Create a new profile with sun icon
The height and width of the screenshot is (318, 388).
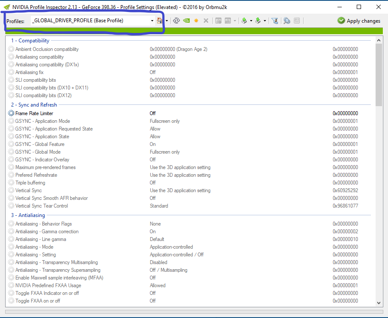[196, 21]
